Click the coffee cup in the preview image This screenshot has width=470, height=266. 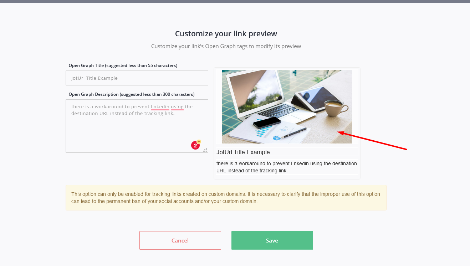[336, 108]
